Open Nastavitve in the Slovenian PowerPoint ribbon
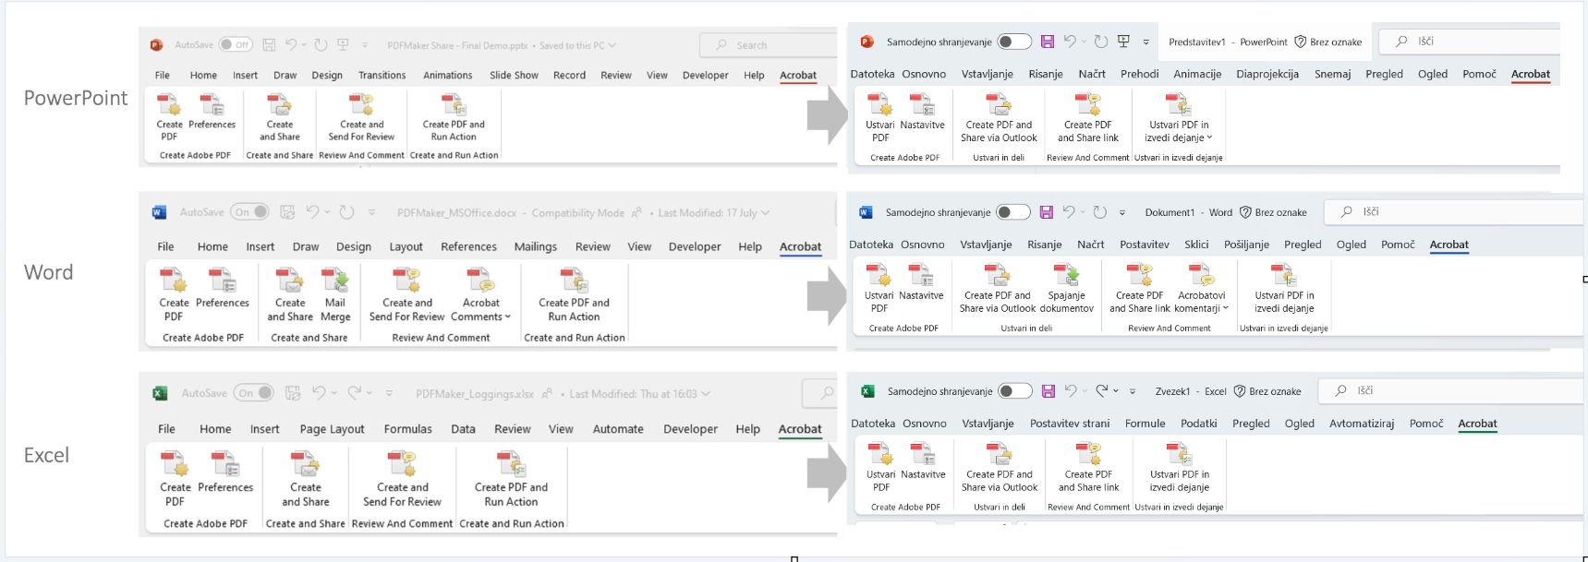 coord(922,113)
